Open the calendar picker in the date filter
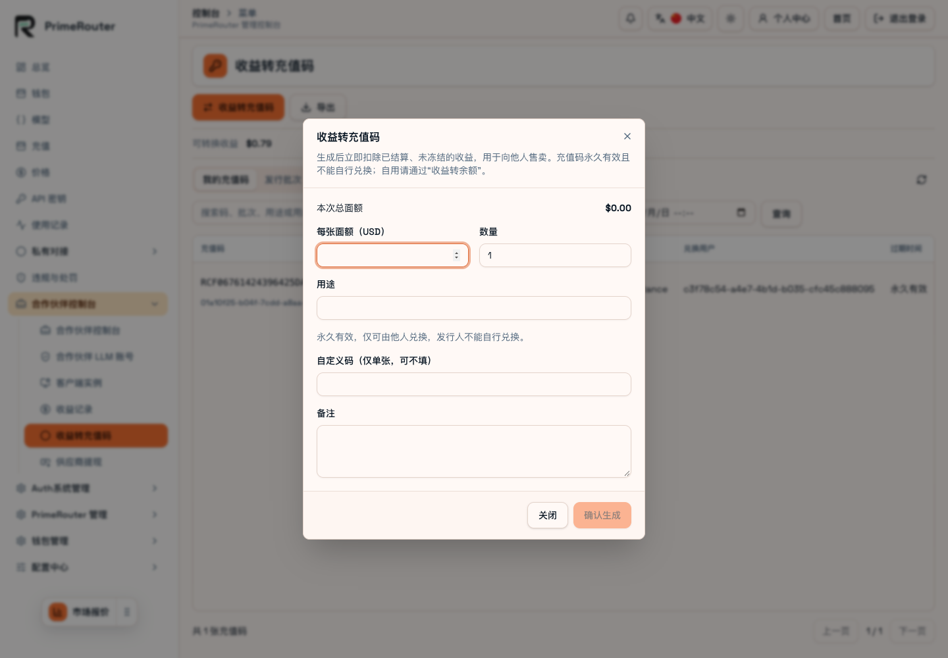This screenshot has width=948, height=658. (x=741, y=213)
